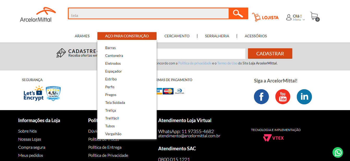Open the Termo de Uso link
The width and height of the screenshot is (350, 161).
point(227,63)
